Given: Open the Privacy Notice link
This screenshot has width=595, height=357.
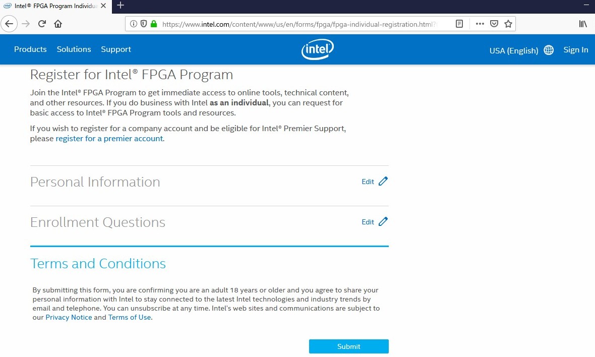Looking at the screenshot, I should (x=69, y=317).
